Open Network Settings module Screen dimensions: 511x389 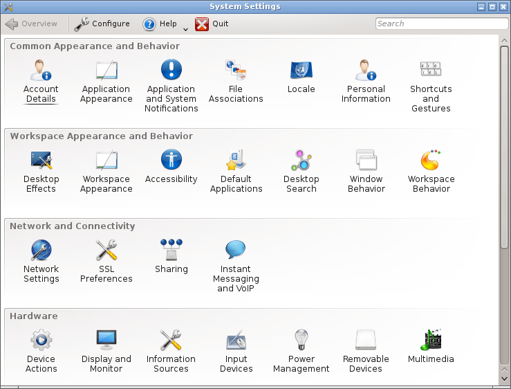(x=41, y=261)
